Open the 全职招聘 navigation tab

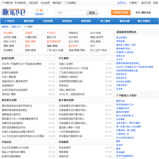coord(48,21)
